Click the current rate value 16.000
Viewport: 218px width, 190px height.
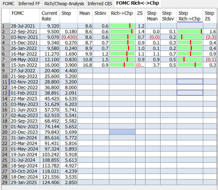click(x=50, y=65)
